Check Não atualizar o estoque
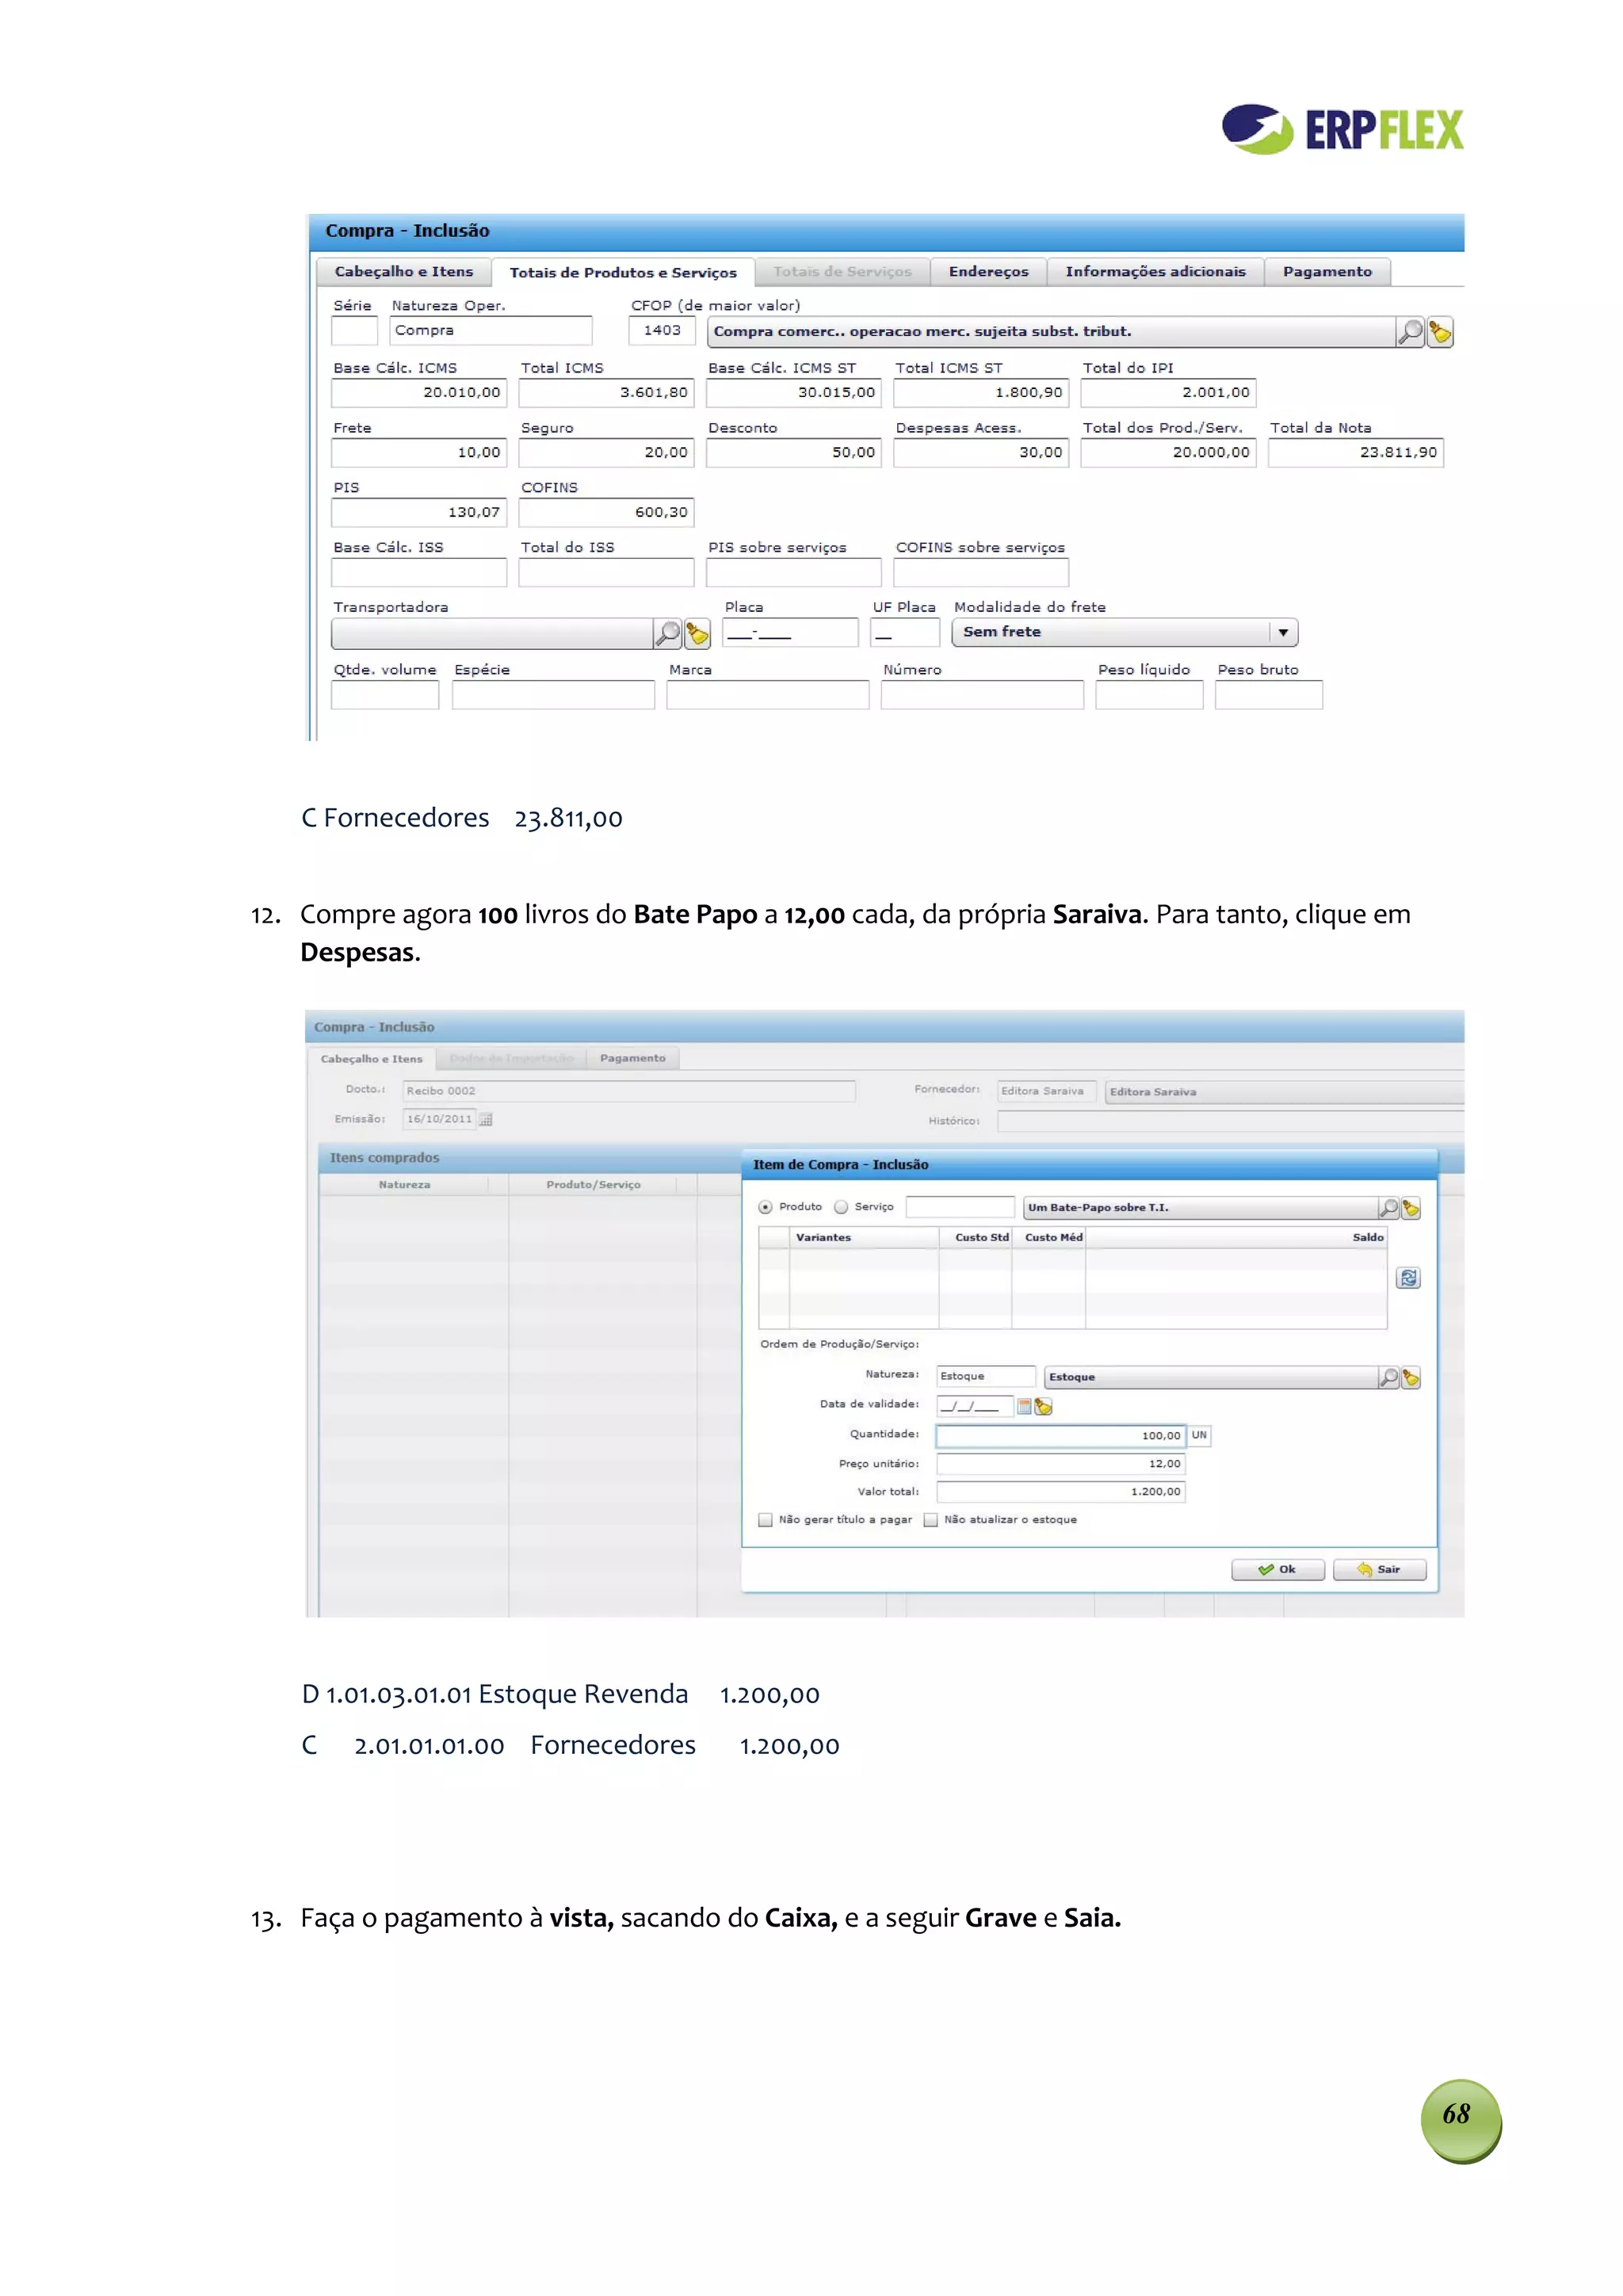Viewport: 1623px width, 2296px height. (931, 1520)
